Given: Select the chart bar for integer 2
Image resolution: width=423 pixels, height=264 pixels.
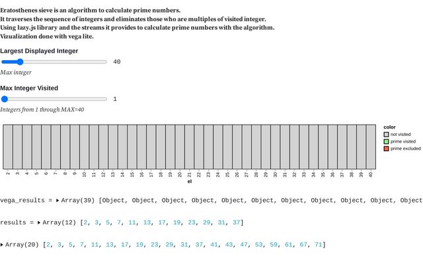Looking at the screenshot, I should pos(8,147).
